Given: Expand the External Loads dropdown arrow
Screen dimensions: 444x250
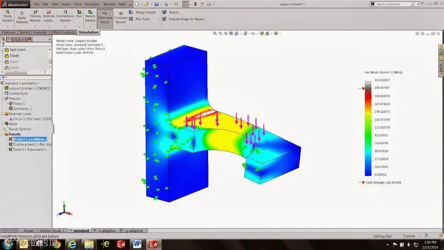Looking at the screenshot, I should 49,27.
